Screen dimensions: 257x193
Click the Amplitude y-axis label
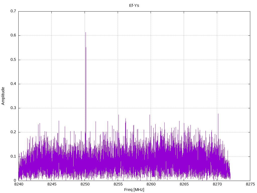[3, 96]
